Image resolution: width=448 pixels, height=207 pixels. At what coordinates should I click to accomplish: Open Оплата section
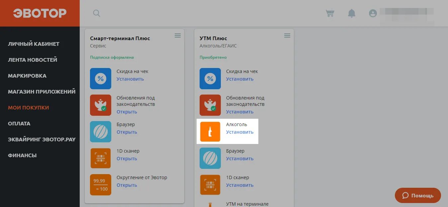click(19, 123)
